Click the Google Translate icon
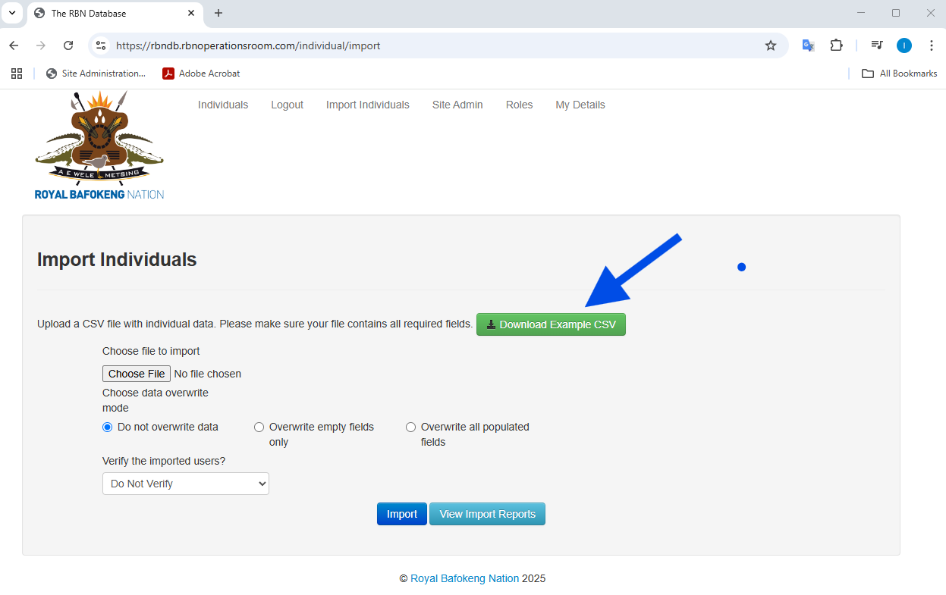This screenshot has width=946, height=595. pyautogui.click(x=809, y=45)
